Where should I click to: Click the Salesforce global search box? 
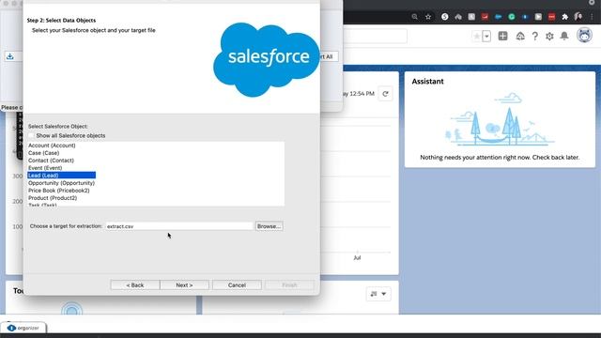click(375, 36)
